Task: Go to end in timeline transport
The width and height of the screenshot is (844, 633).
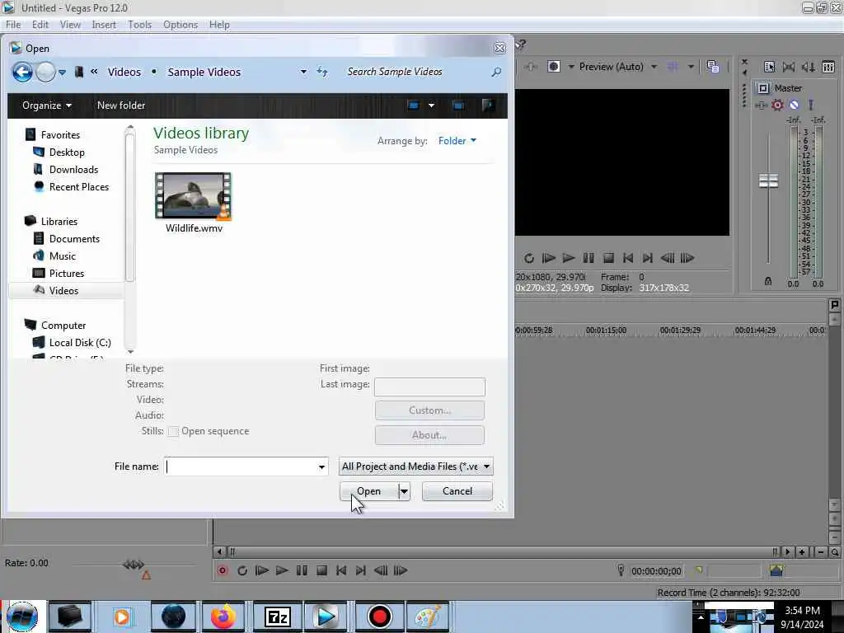Action: (361, 570)
